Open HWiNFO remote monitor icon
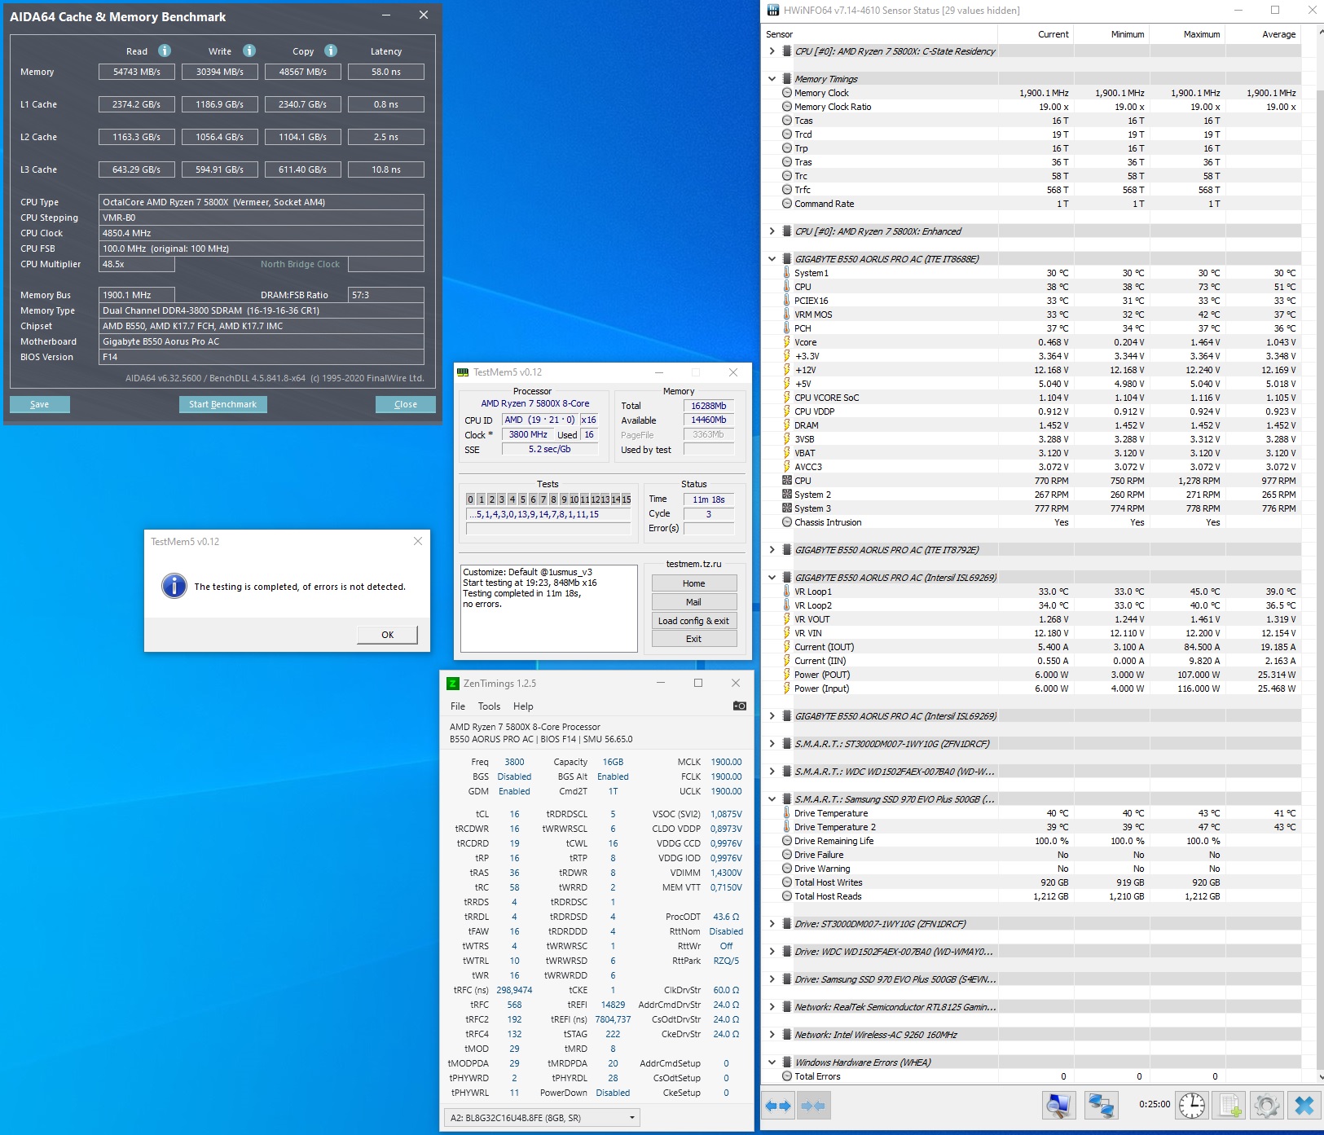Viewport: 1324px width, 1135px height. [x=1058, y=1106]
